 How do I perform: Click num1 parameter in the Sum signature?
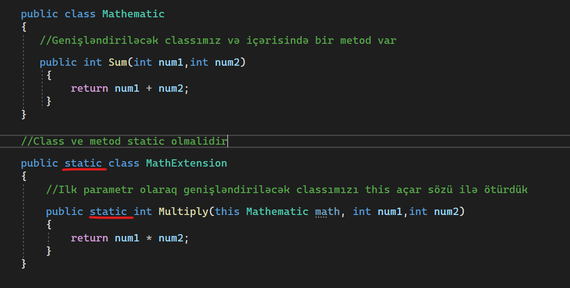point(171,62)
